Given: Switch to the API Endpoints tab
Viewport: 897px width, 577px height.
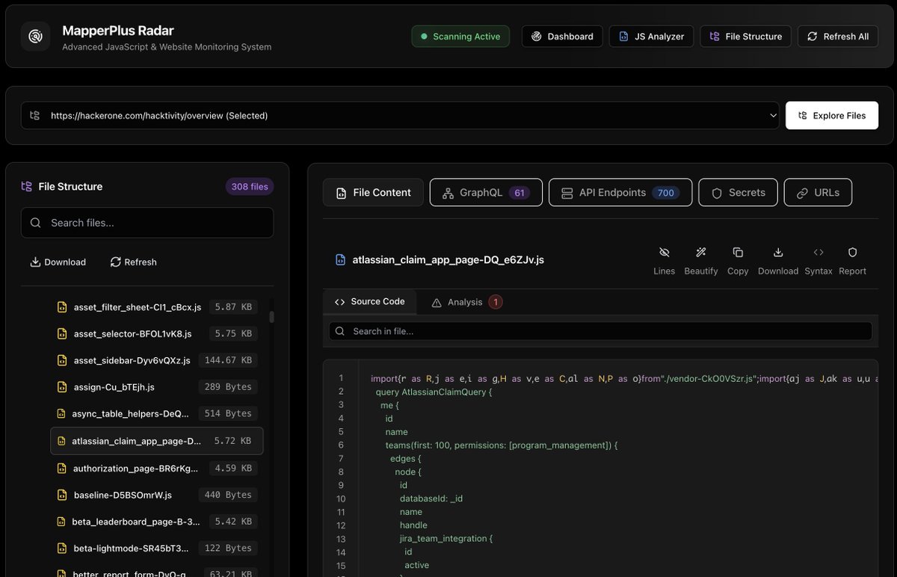Looking at the screenshot, I should [x=620, y=192].
